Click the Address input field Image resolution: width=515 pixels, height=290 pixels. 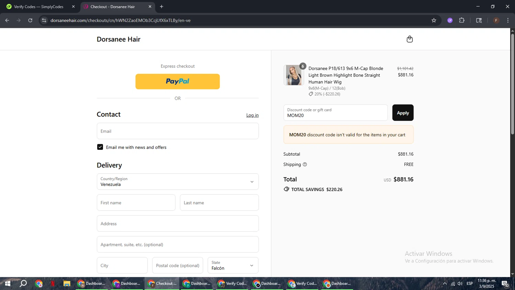tap(178, 224)
